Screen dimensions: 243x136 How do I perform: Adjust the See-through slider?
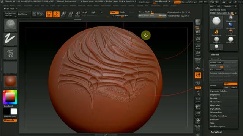click(x=163, y=2)
